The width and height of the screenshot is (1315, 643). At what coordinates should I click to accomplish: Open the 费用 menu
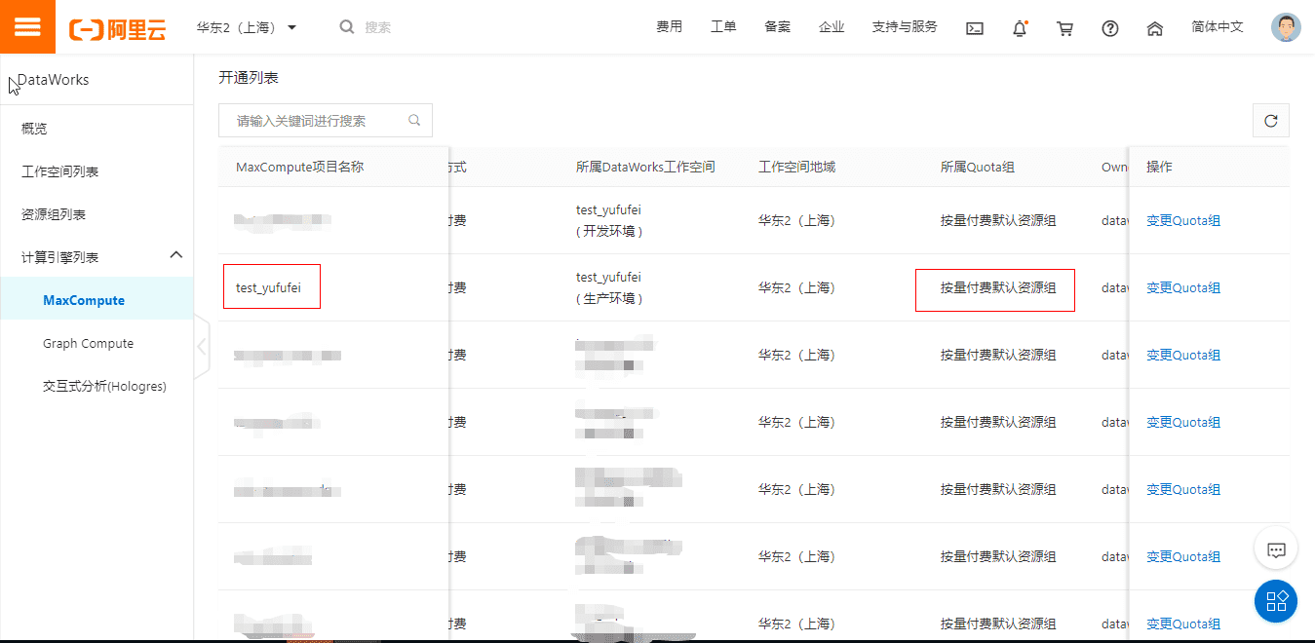click(x=670, y=27)
